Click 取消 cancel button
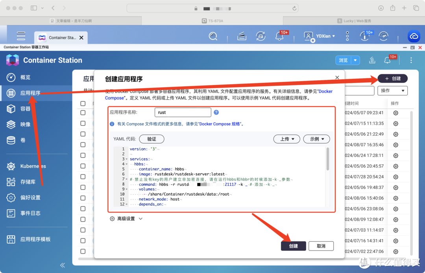Screen dimensions: 425x273 click(321, 246)
